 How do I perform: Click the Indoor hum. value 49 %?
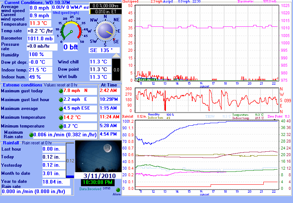click(x=41, y=77)
